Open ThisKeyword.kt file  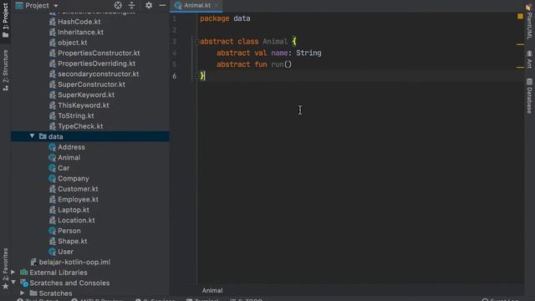click(x=84, y=105)
